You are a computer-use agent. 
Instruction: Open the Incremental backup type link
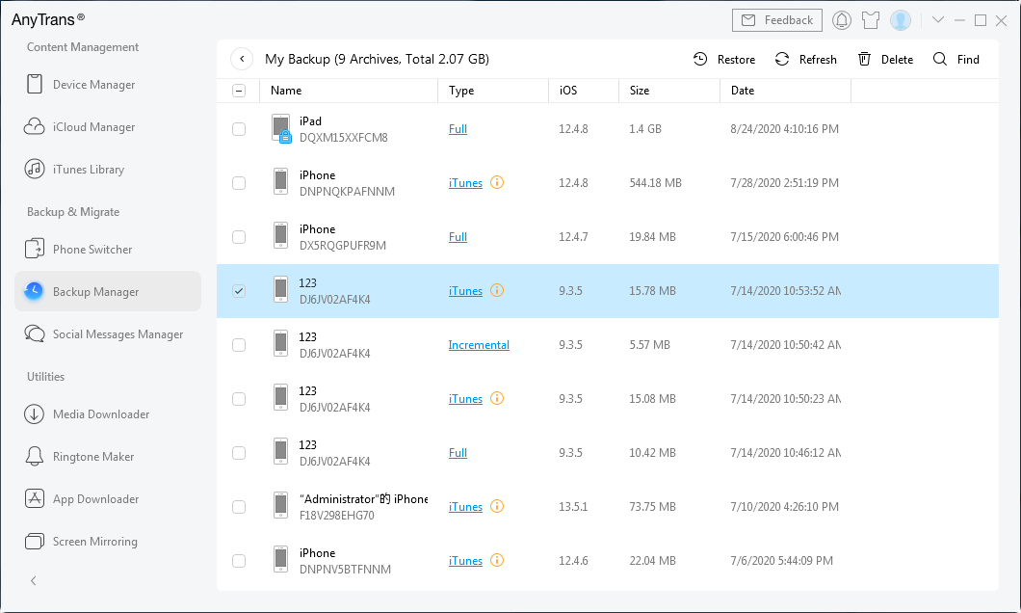point(479,345)
